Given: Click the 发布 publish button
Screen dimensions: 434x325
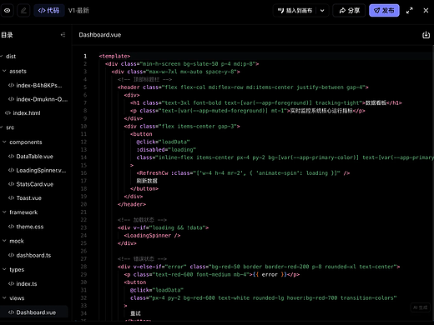Looking at the screenshot, I should [384, 11].
